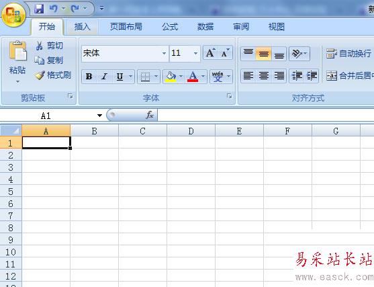374x287 pixels.
Task: Select row 10 header
Action: click(x=11, y=252)
